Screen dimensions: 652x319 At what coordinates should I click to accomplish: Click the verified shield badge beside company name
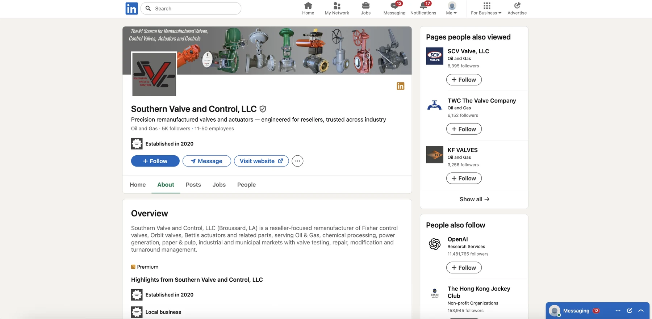click(263, 109)
